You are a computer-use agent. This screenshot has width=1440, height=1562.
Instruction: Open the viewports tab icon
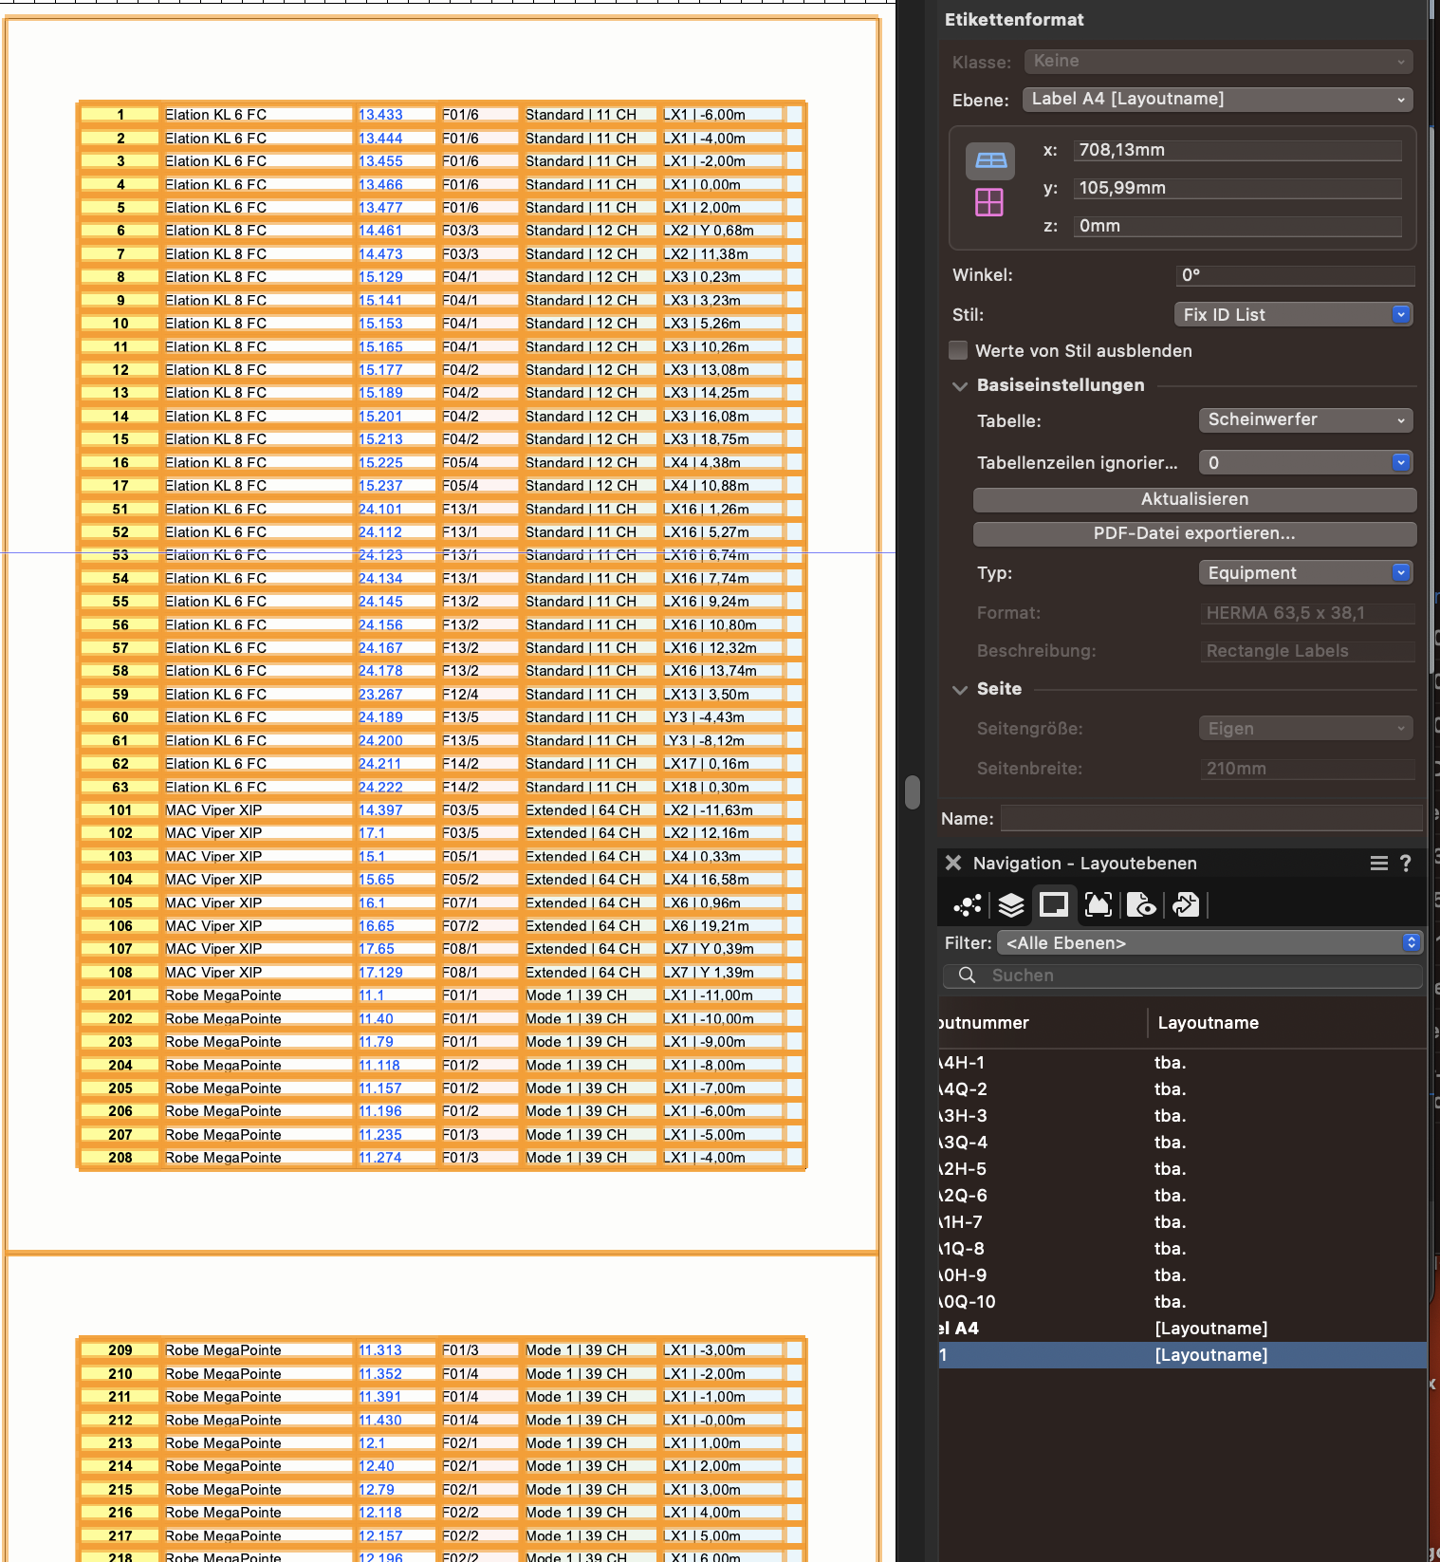(x=1098, y=905)
